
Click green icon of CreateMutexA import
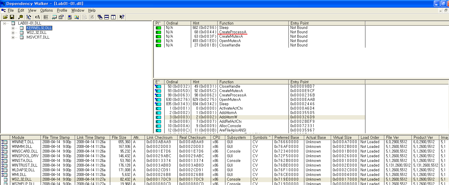[158, 37]
